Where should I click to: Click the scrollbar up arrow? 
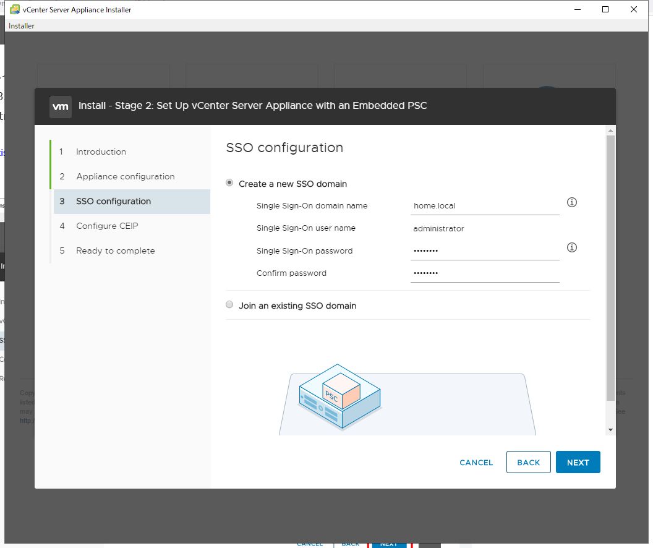pyautogui.click(x=610, y=131)
